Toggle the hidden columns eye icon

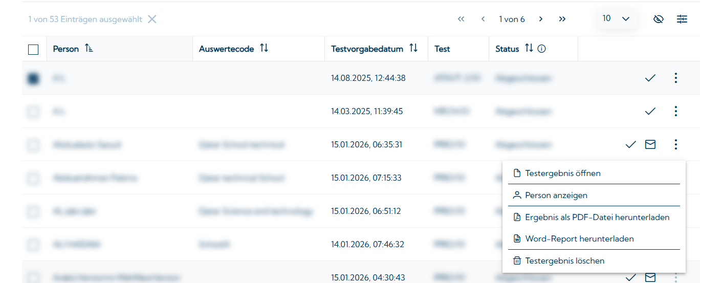pyautogui.click(x=659, y=19)
